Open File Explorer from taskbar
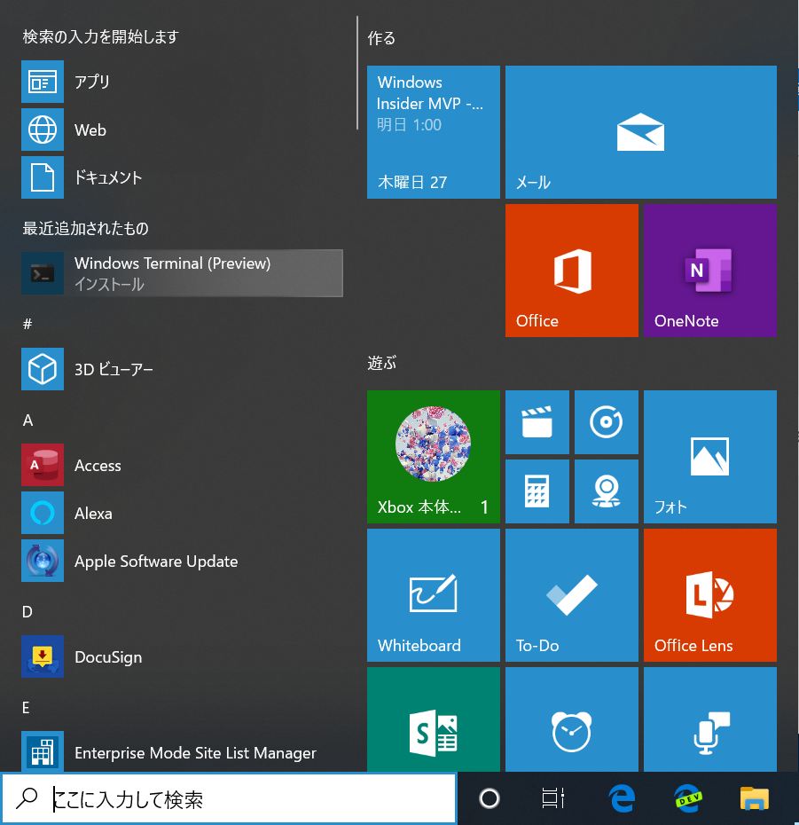 [755, 798]
